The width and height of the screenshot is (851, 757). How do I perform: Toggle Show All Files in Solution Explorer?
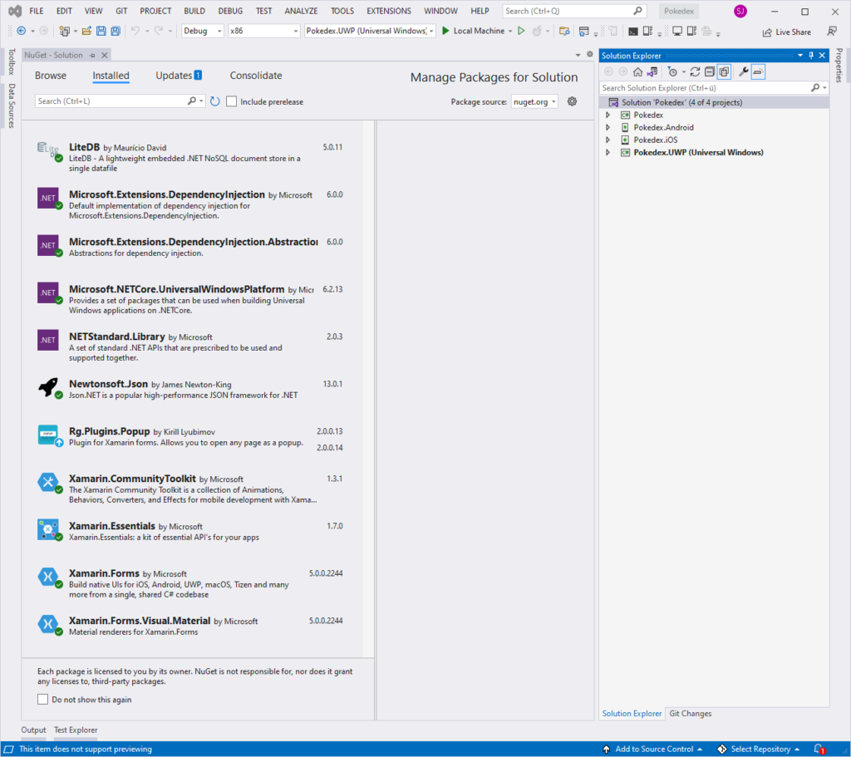723,72
